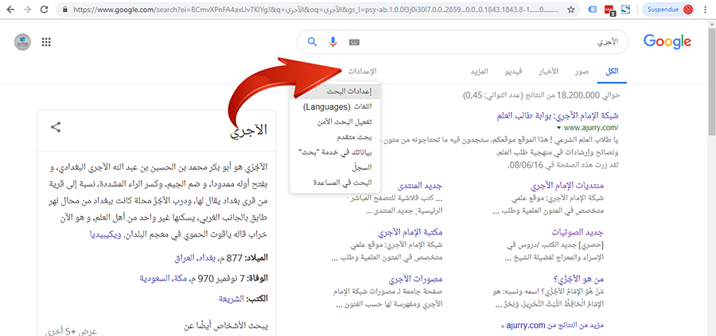716x336 pixels.
Task: Choose بياناتك في خدمة "بحث" item
Action: (335, 153)
